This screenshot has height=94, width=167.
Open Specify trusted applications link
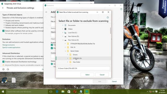pyautogui.click(x=11, y=48)
